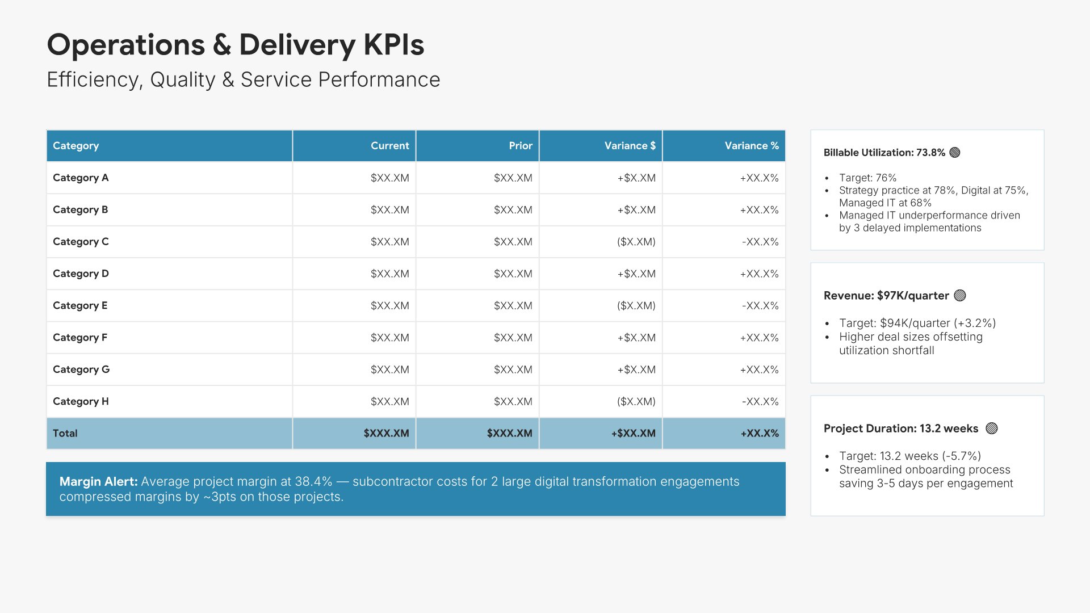
Task: Click the Billable Utilization: 73.8% heading
Action: point(884,153)
